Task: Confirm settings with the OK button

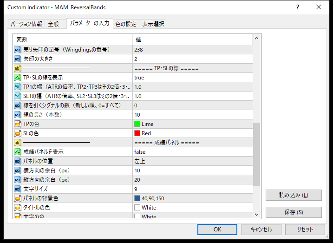Action: click(217, 230)
